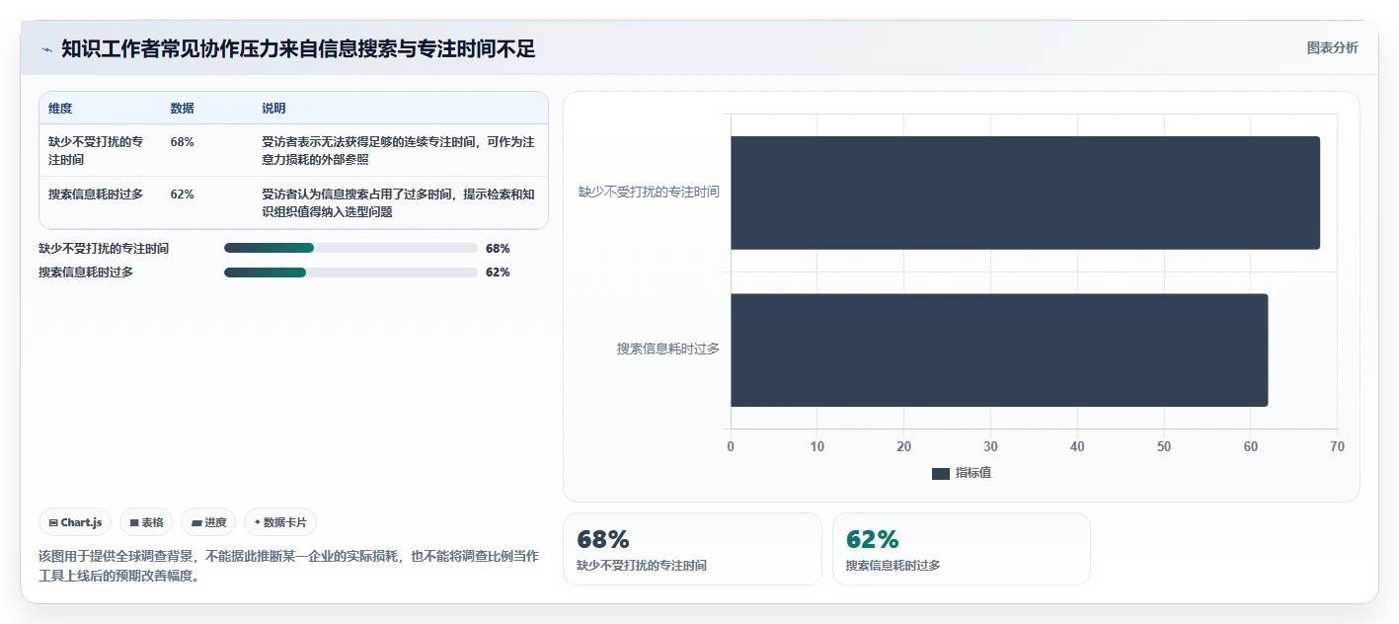Click the icon inside the 进度 chip
Viewport: 1399px width, 624px height.
point(196,522)
